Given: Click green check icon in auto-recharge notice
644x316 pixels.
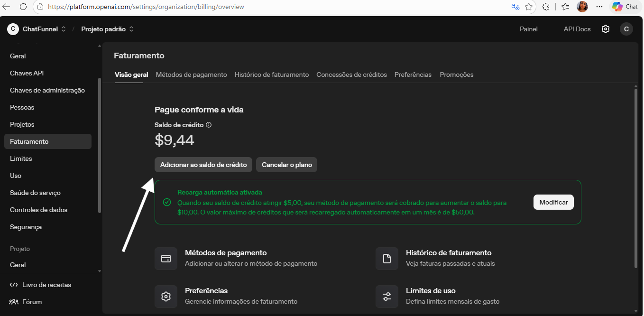Looking at the screenshot, I should click(167, 202).
